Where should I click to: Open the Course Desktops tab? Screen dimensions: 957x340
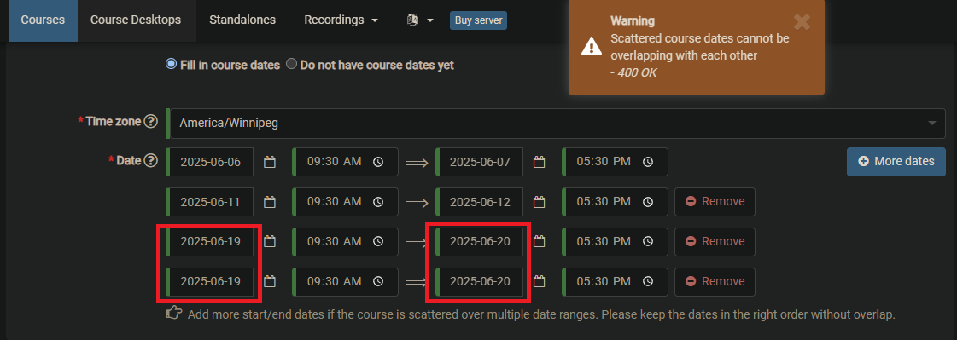(136, 20)
